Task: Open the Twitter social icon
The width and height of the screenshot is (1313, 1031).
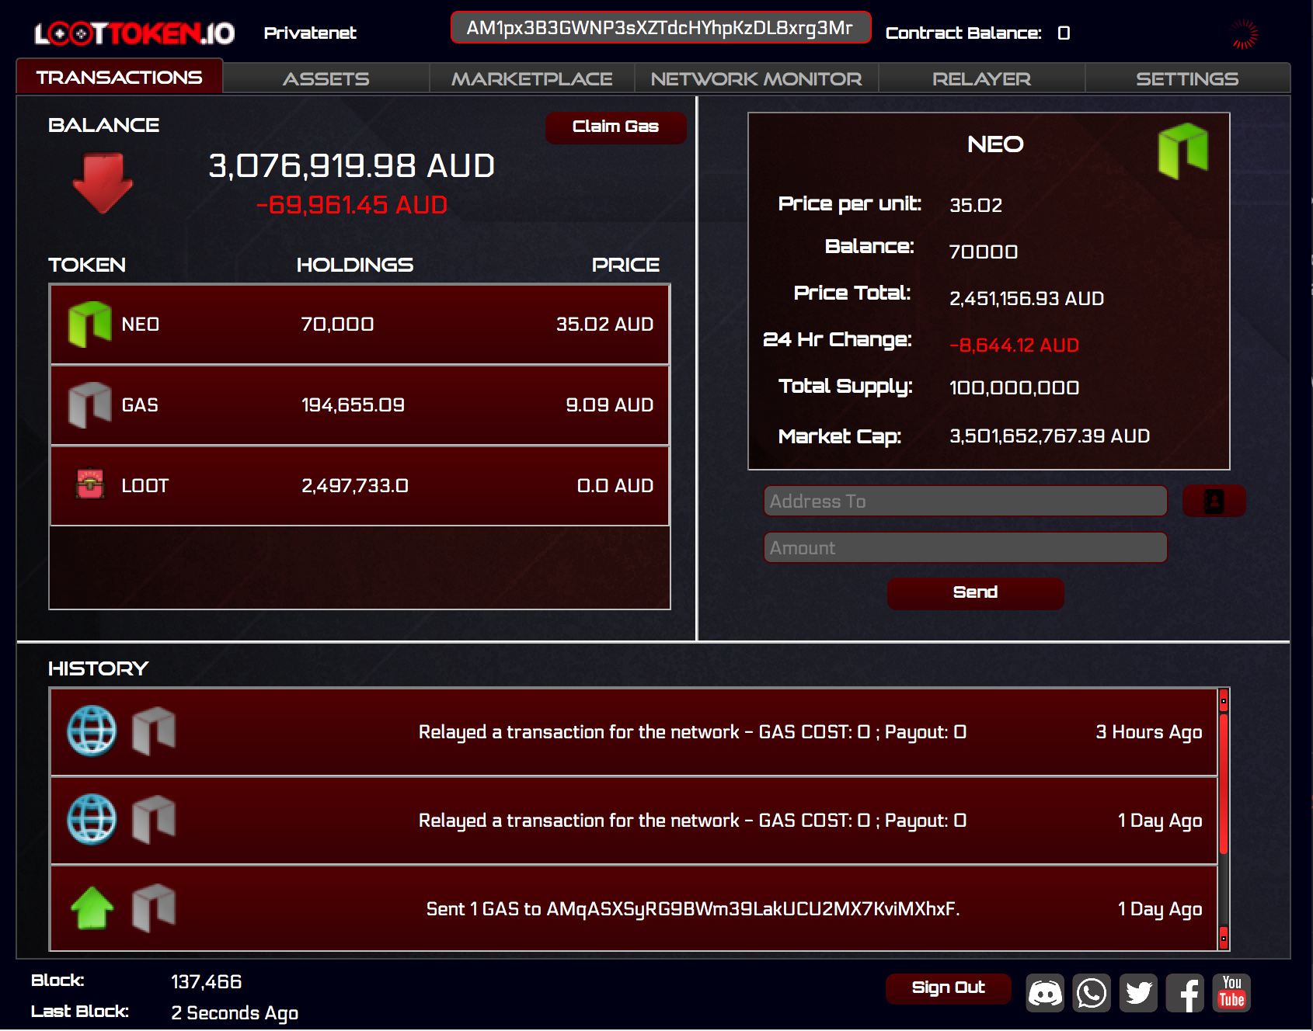Action: click(x=1138, y=993)
